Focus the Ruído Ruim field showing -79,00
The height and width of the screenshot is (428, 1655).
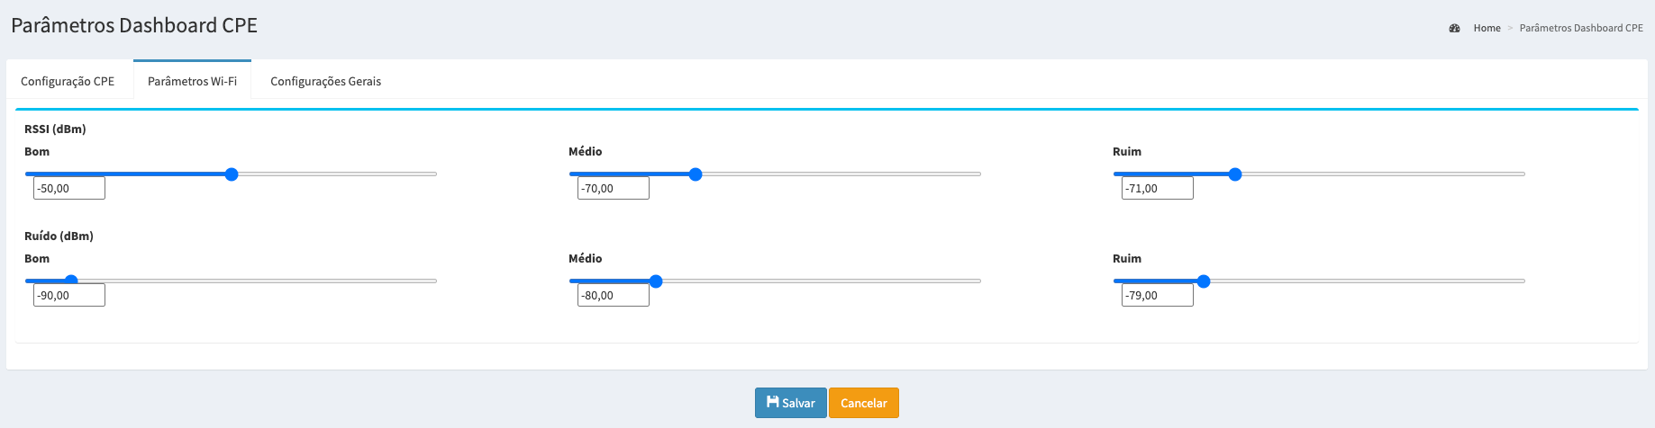pyautogui.click(x=1158, y=295)
